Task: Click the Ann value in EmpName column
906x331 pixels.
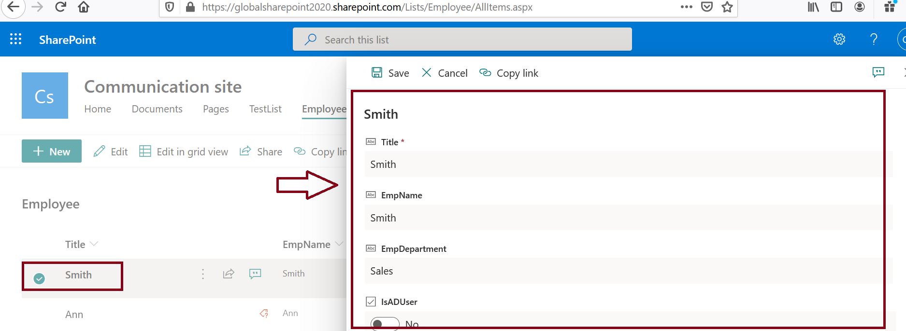Action: click(290, 313)
